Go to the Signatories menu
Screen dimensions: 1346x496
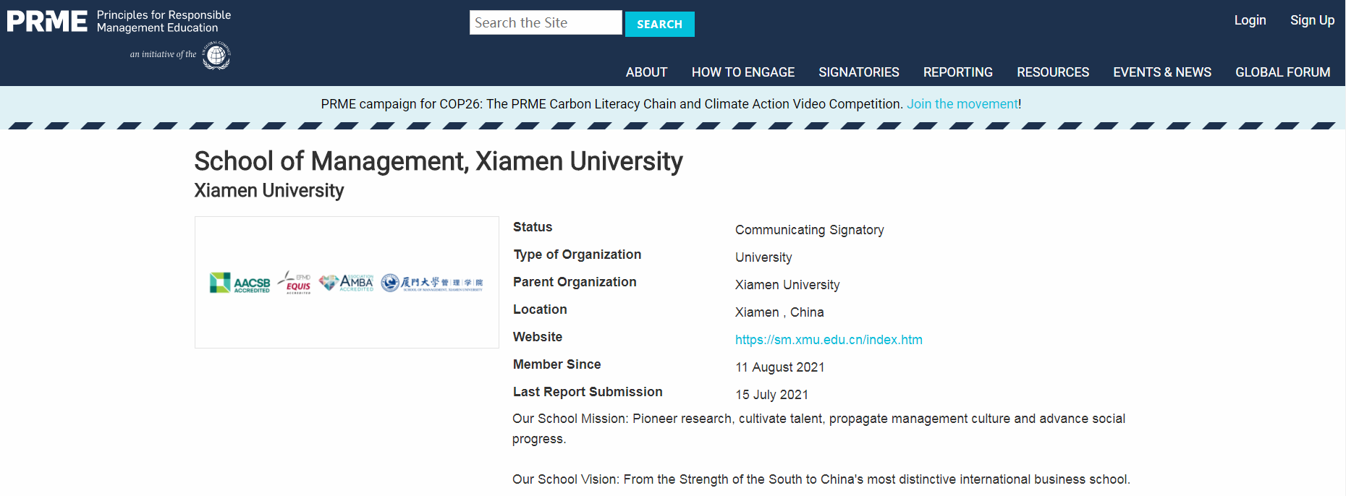pos(858,72)
